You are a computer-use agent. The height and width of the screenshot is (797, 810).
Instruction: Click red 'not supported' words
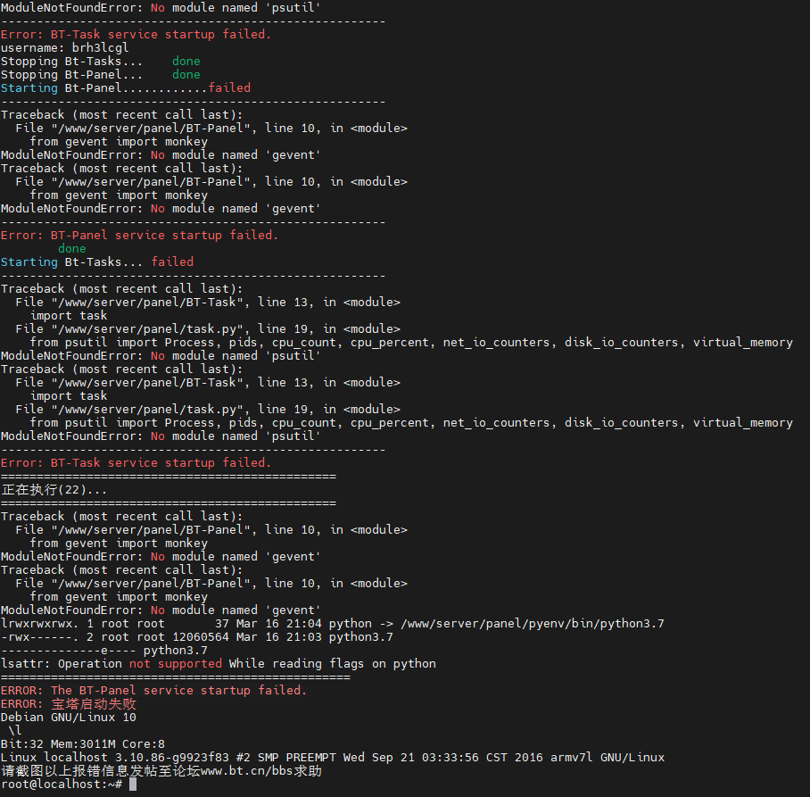tap(176, 664)
